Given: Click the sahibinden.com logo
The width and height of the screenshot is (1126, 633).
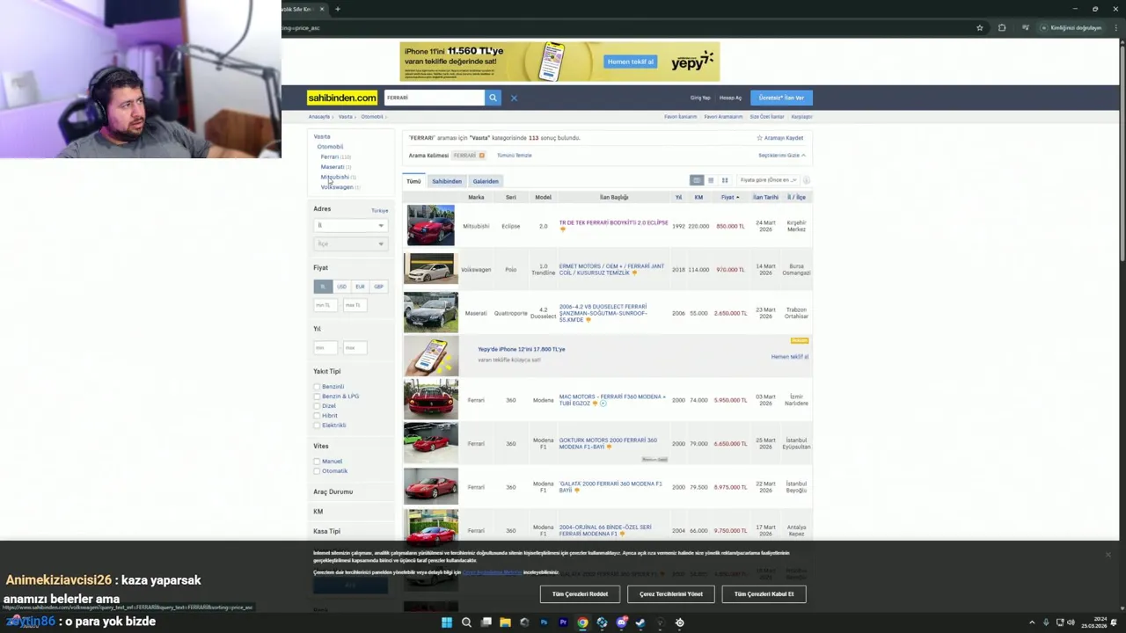Looking at the screenshot, I should [x=342, y=98].
